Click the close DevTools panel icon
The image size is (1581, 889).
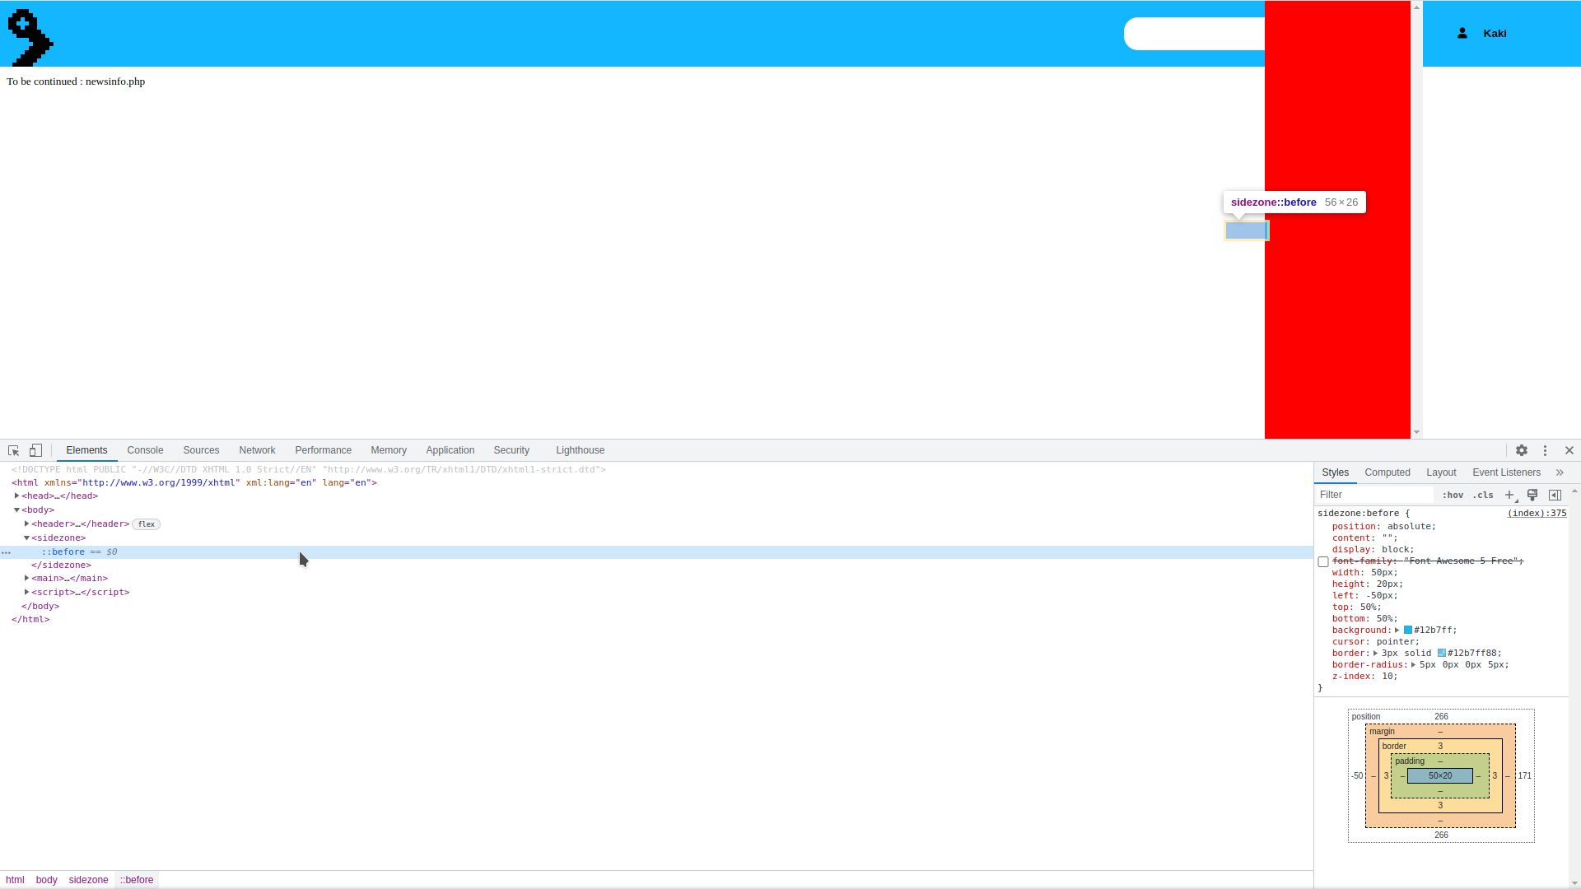point(1569,449)
